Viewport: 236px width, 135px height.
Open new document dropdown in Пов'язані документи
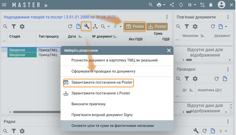coord(226,27)
